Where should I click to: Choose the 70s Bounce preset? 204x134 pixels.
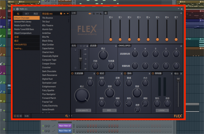coord(47,18)
